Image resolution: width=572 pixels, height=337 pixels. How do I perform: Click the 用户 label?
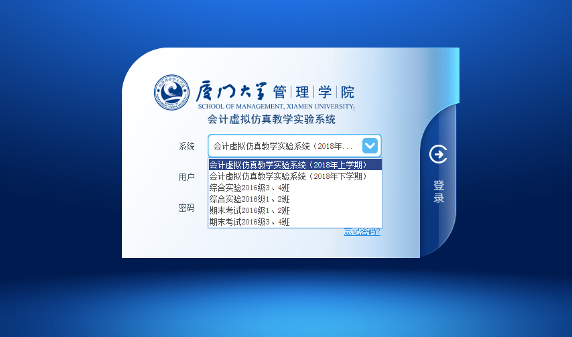tap(186, 177)
